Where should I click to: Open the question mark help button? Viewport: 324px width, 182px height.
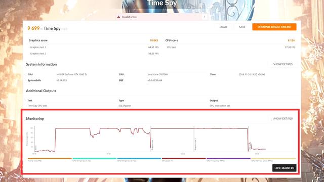(x=205, y=17)
